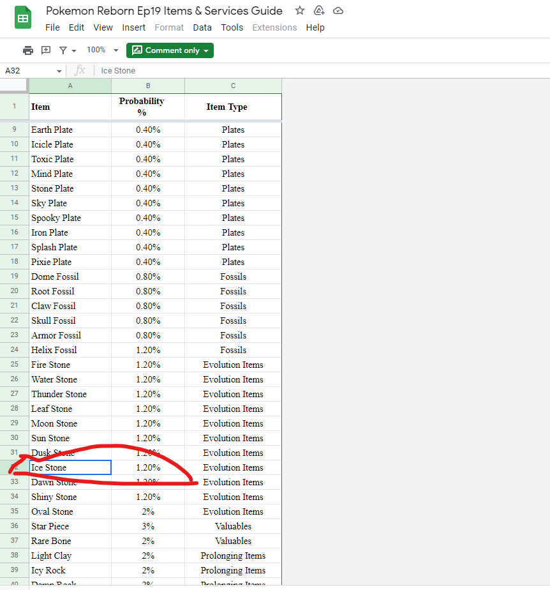Select row 1 header
Image resolution: width=550 pixels, height=590 pixels.
[14, 107]
